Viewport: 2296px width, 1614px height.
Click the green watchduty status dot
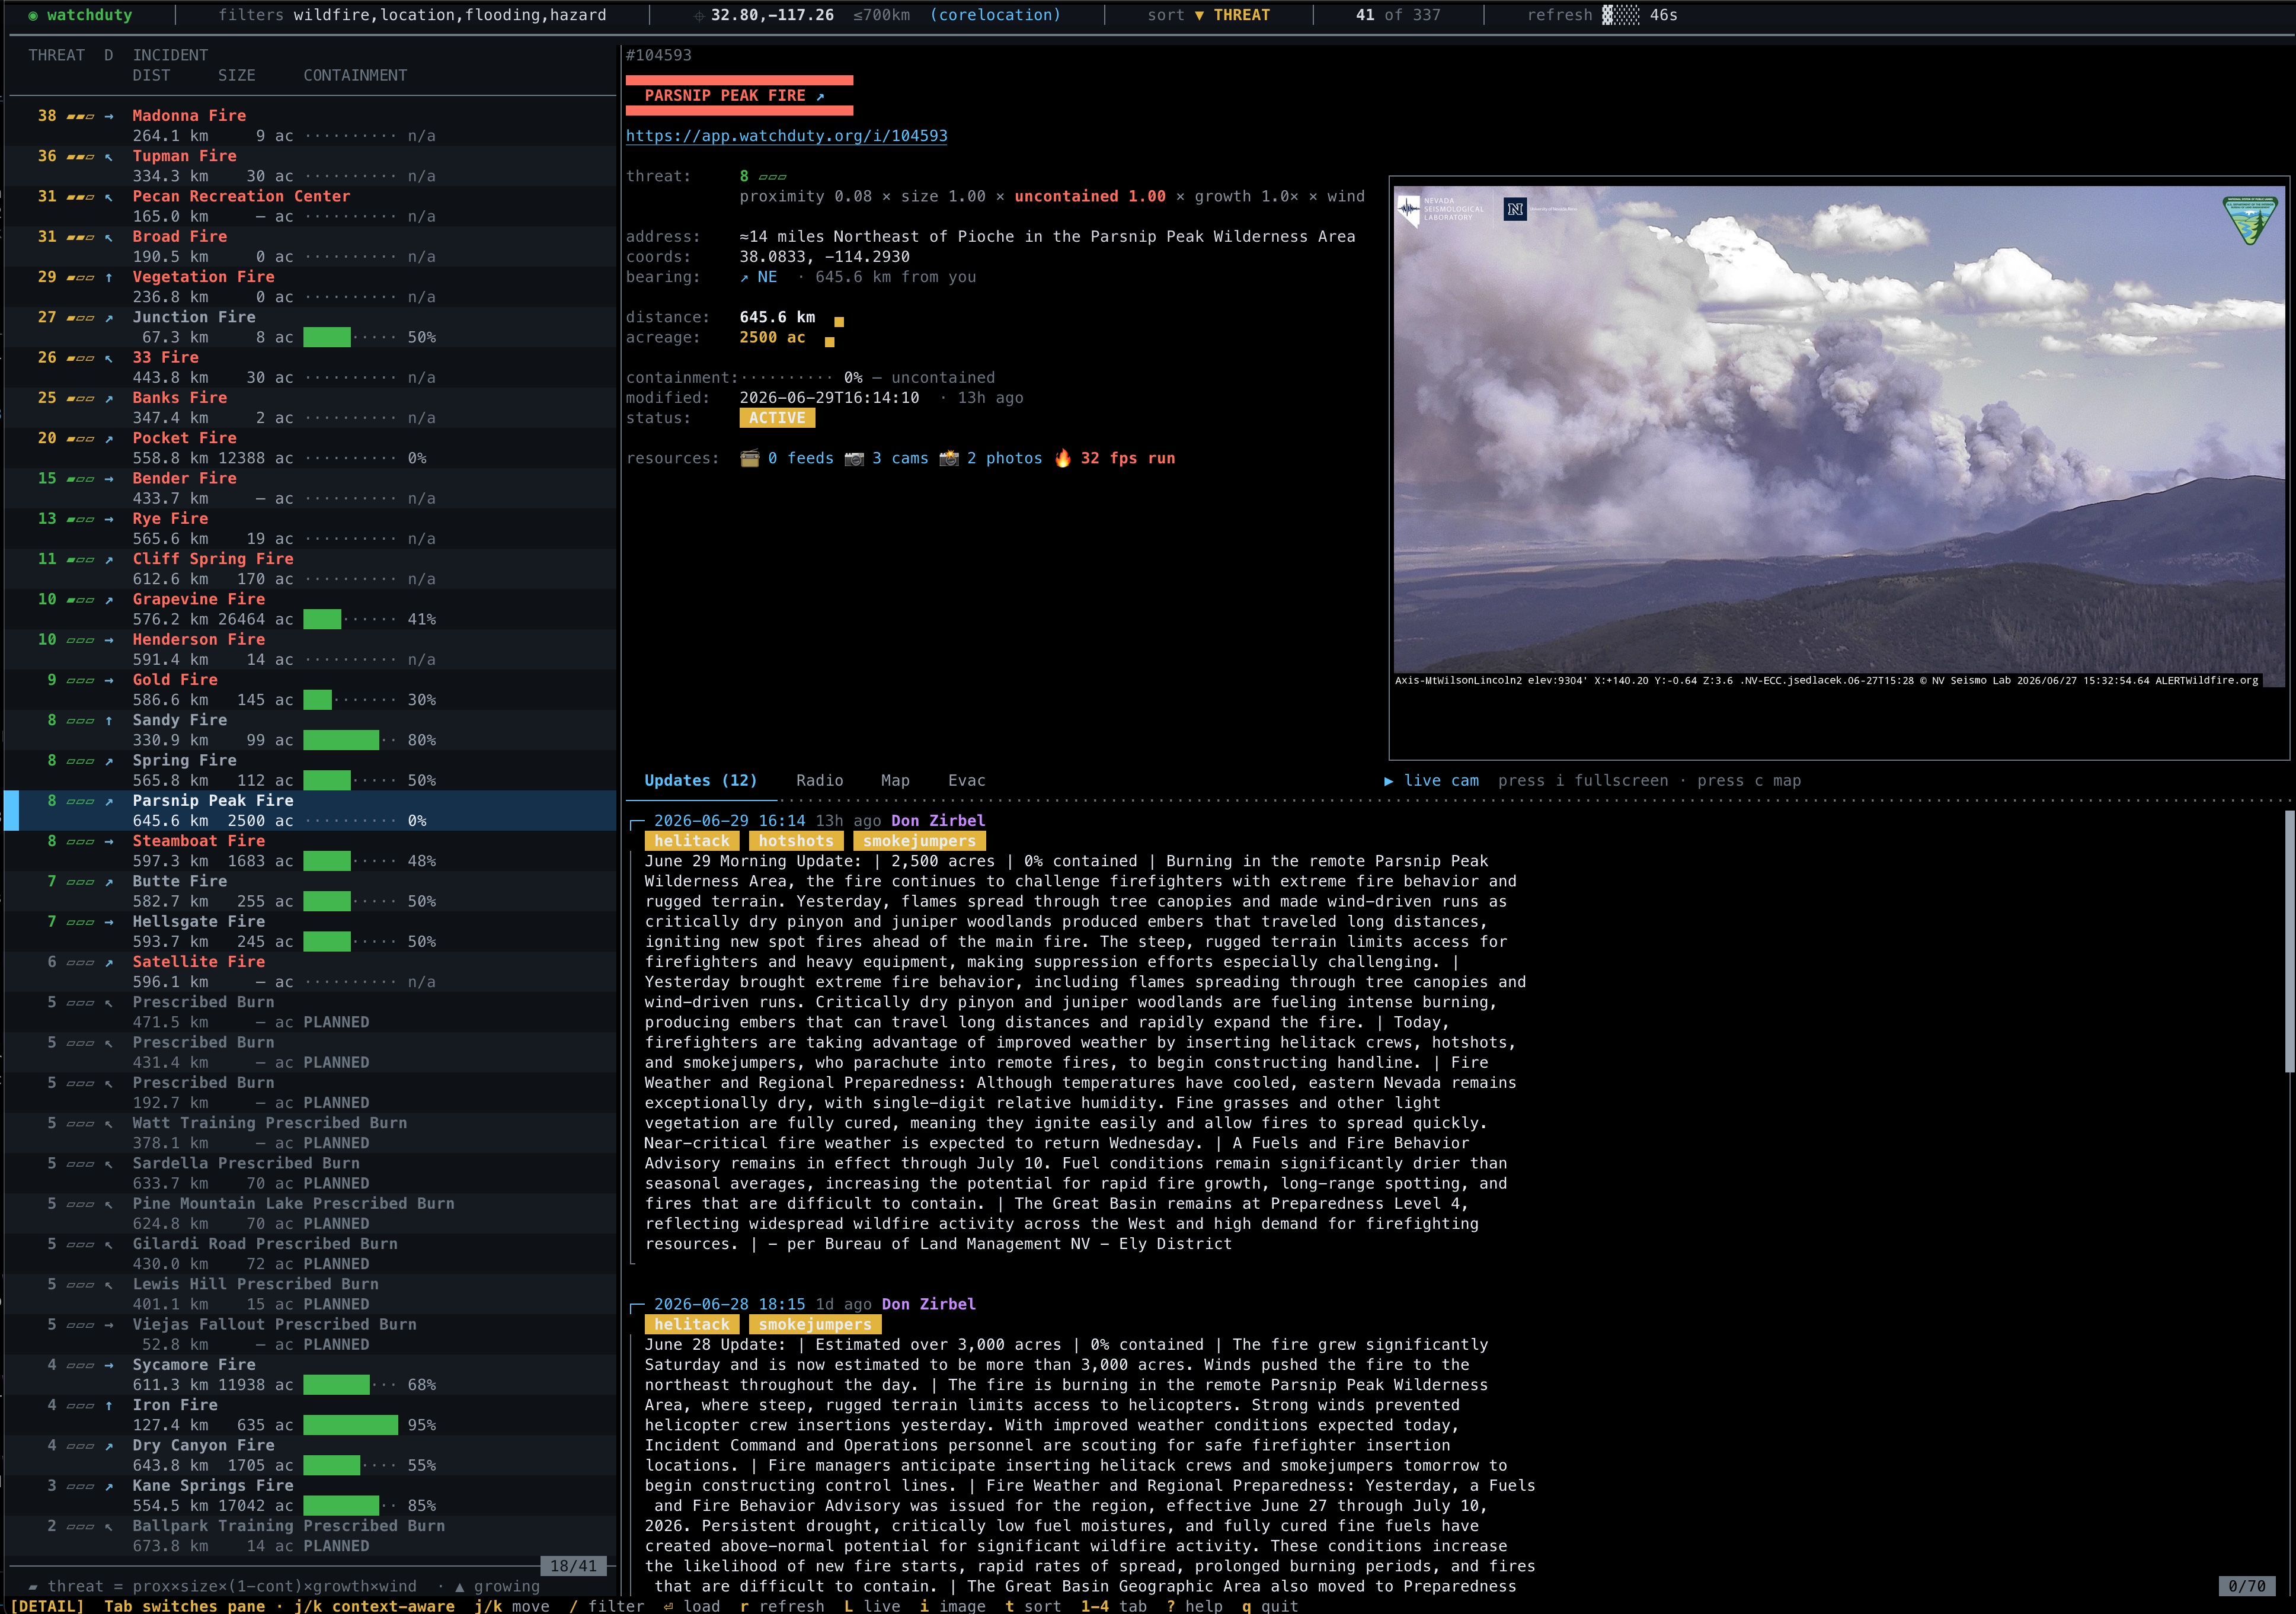pos(33,15)
